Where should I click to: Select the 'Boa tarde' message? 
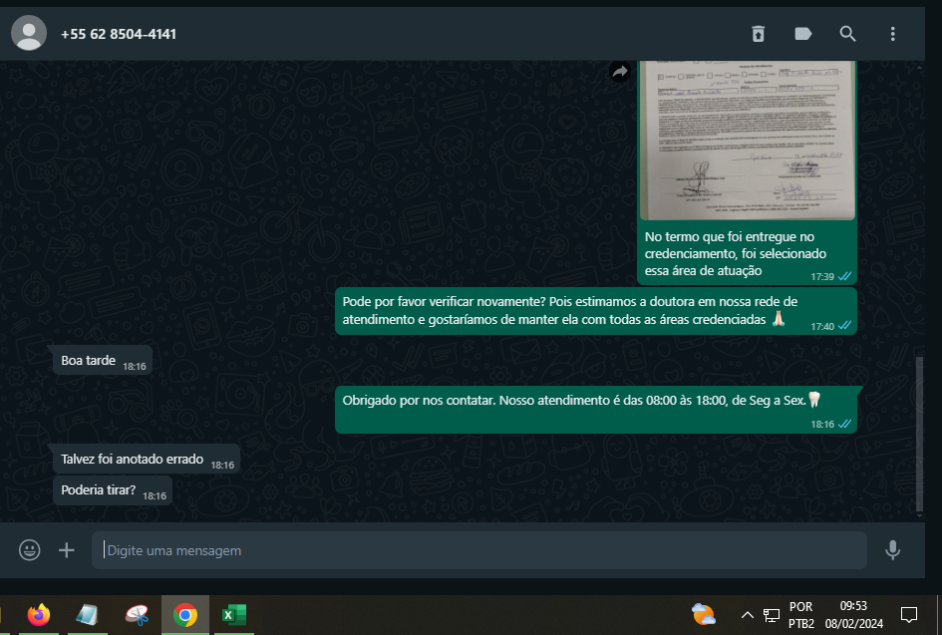(x=102, y=361)
